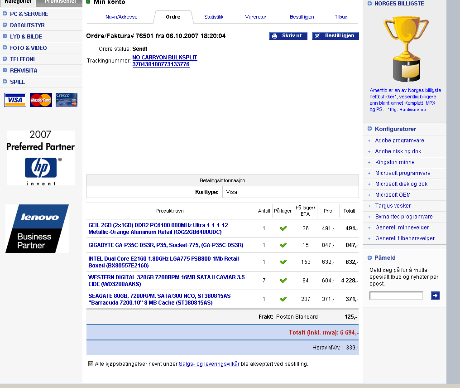The height and width of the screenshot is (388, 460).
Task: Open the Salgs- og leveringsvilkår link
Action: 209,364
